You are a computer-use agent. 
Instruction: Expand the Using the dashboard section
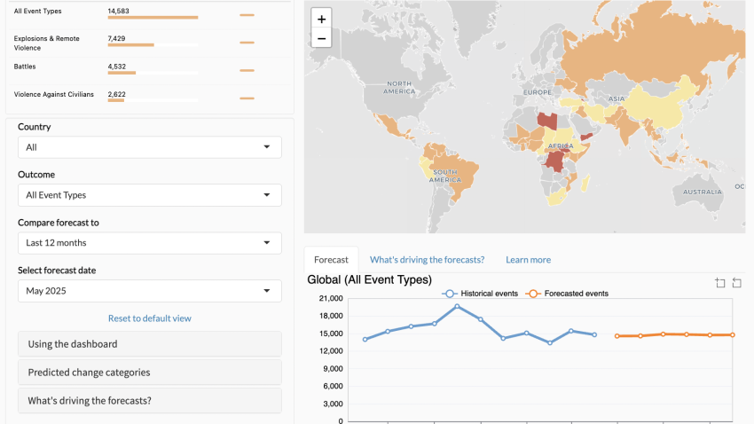(149, 344)
